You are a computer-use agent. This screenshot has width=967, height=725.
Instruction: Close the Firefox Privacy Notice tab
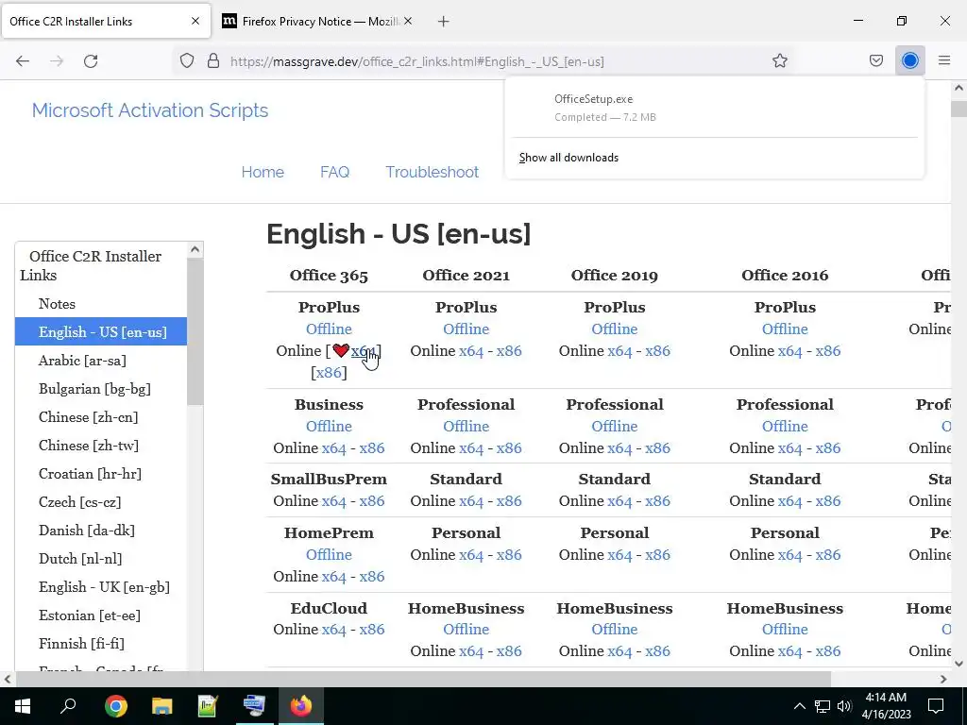point(408,22)
